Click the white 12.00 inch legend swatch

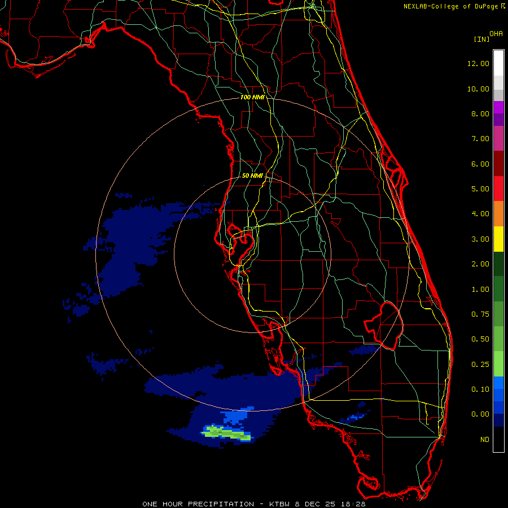(x=498, y=63)
